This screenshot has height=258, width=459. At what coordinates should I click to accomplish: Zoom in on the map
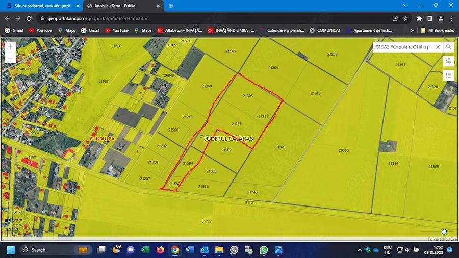(10, 46)
